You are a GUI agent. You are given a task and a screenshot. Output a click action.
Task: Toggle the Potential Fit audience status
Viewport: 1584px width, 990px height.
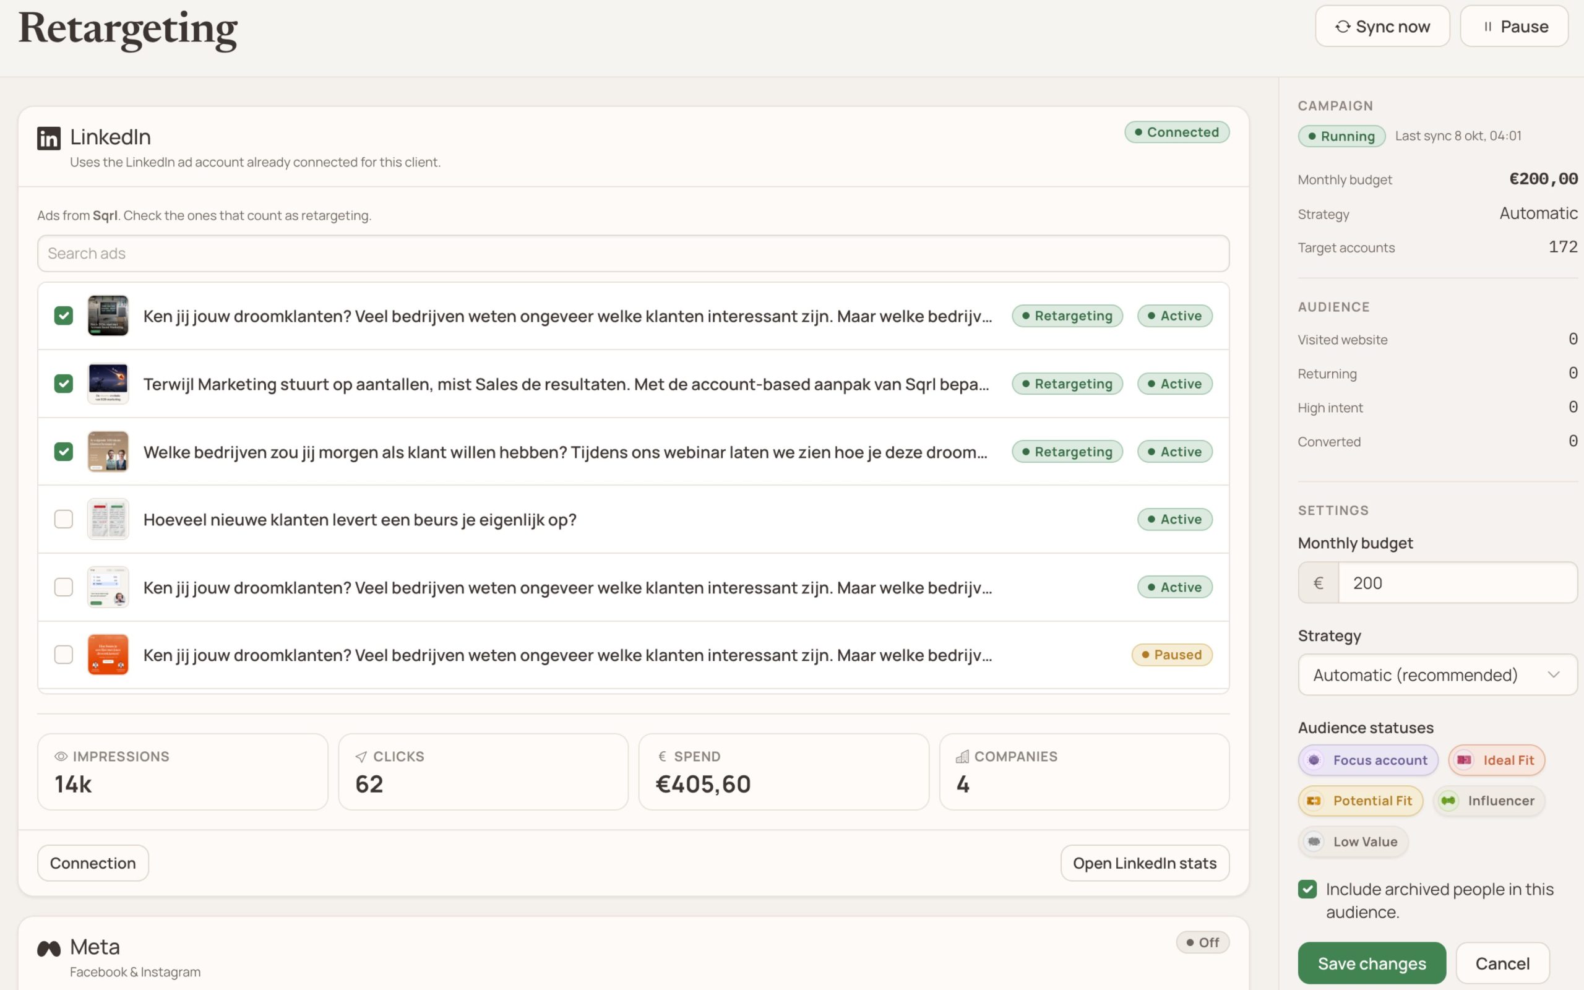coord(1361,800)
